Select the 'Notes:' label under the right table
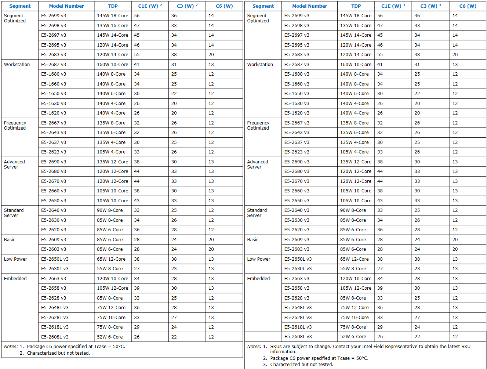Image resolution: width=487 pixels, height=369 pixels. 254,347
